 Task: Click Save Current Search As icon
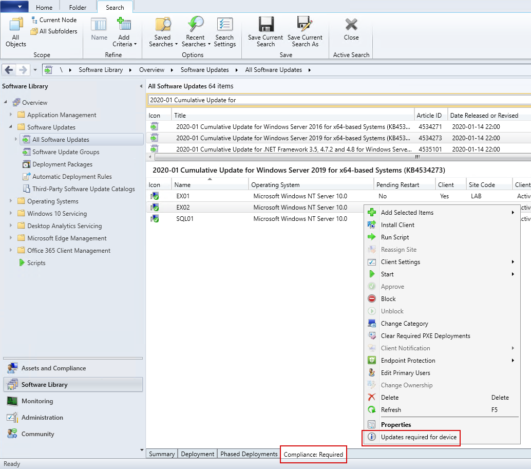tap(305, 32)
